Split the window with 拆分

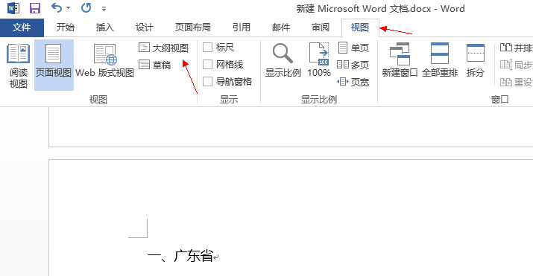[x=475, y=60]
